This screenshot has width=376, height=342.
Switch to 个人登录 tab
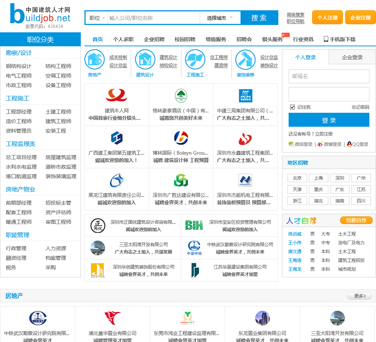click(305, 57)
